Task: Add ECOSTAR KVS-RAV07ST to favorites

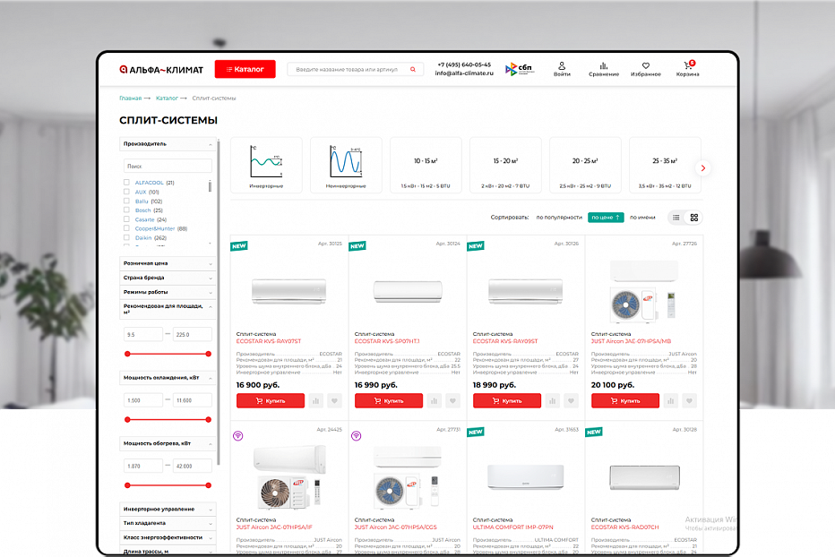Action: coord(334,400)
